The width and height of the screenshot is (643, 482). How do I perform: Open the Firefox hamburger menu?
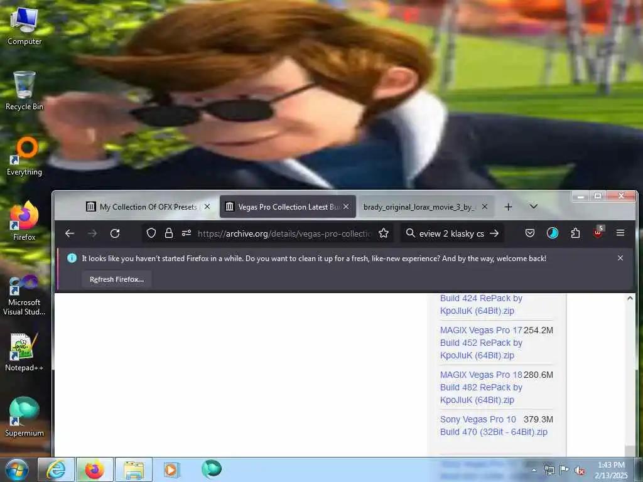pyautogui.click(x=620, y=233)
